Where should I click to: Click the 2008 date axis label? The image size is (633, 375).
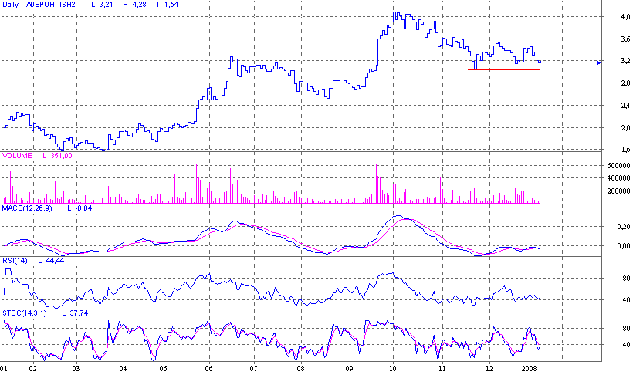click(529, 369)
